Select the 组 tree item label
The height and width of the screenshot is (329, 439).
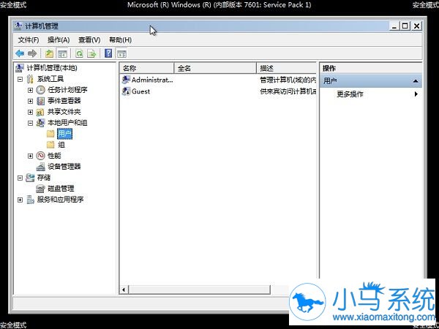61,145
